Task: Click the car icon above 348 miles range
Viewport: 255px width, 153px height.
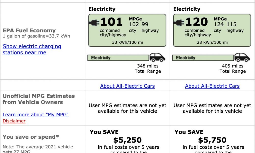Action: (157, 57)
